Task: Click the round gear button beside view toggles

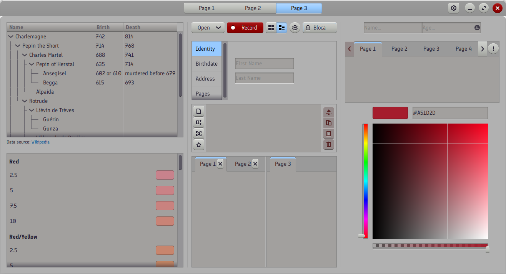Action: [x=295, y=28]
